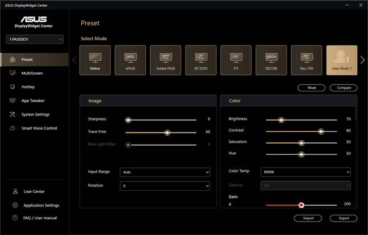
Task: Click the ASUS DisplayWidget Center logo
Action: click(x=34, y=22)
